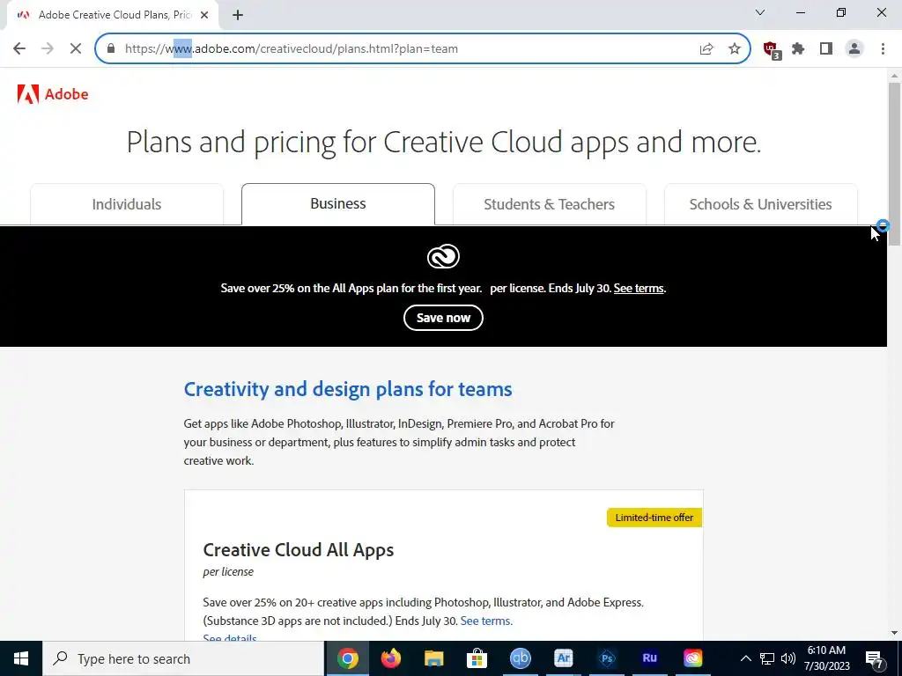Open the Chrome three-dot menu
The height and width of the screenshot is (676, 902).
click(883, 49)
